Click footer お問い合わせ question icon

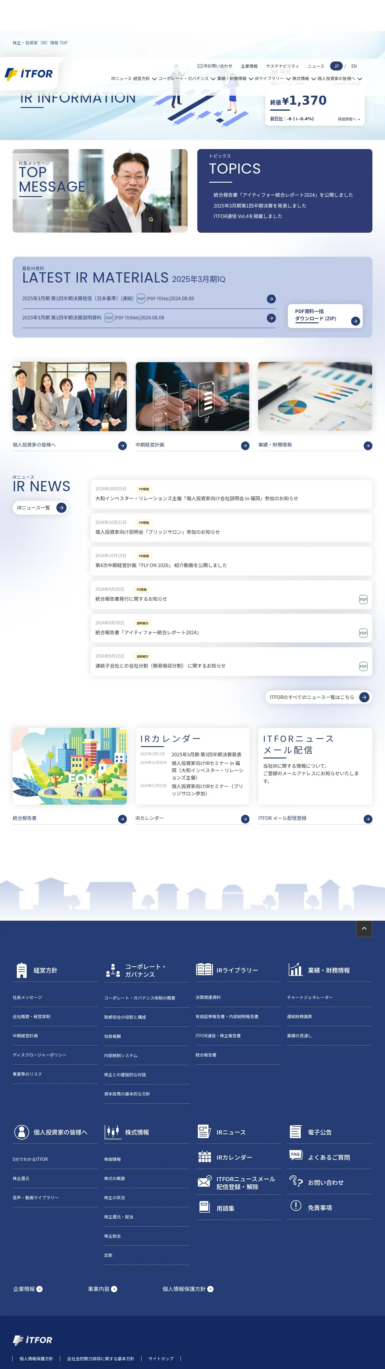296,1181
